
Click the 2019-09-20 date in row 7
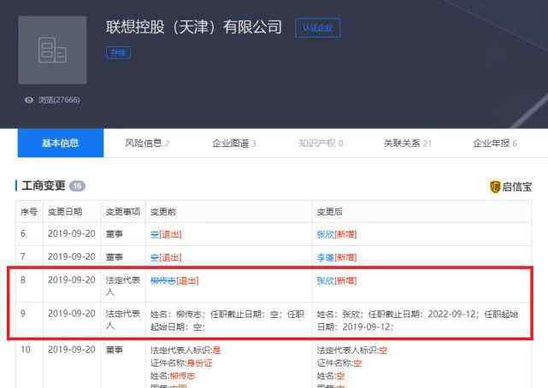[x=71, y=256]
